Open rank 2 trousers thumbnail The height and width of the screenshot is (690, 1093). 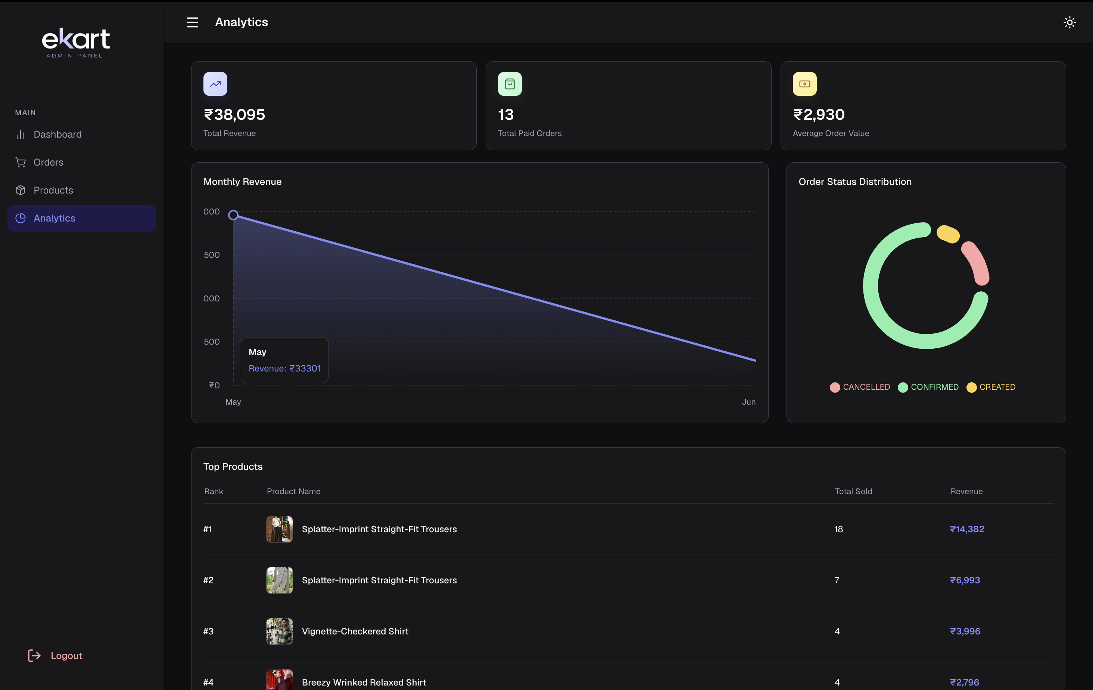(x=279, y=580)
